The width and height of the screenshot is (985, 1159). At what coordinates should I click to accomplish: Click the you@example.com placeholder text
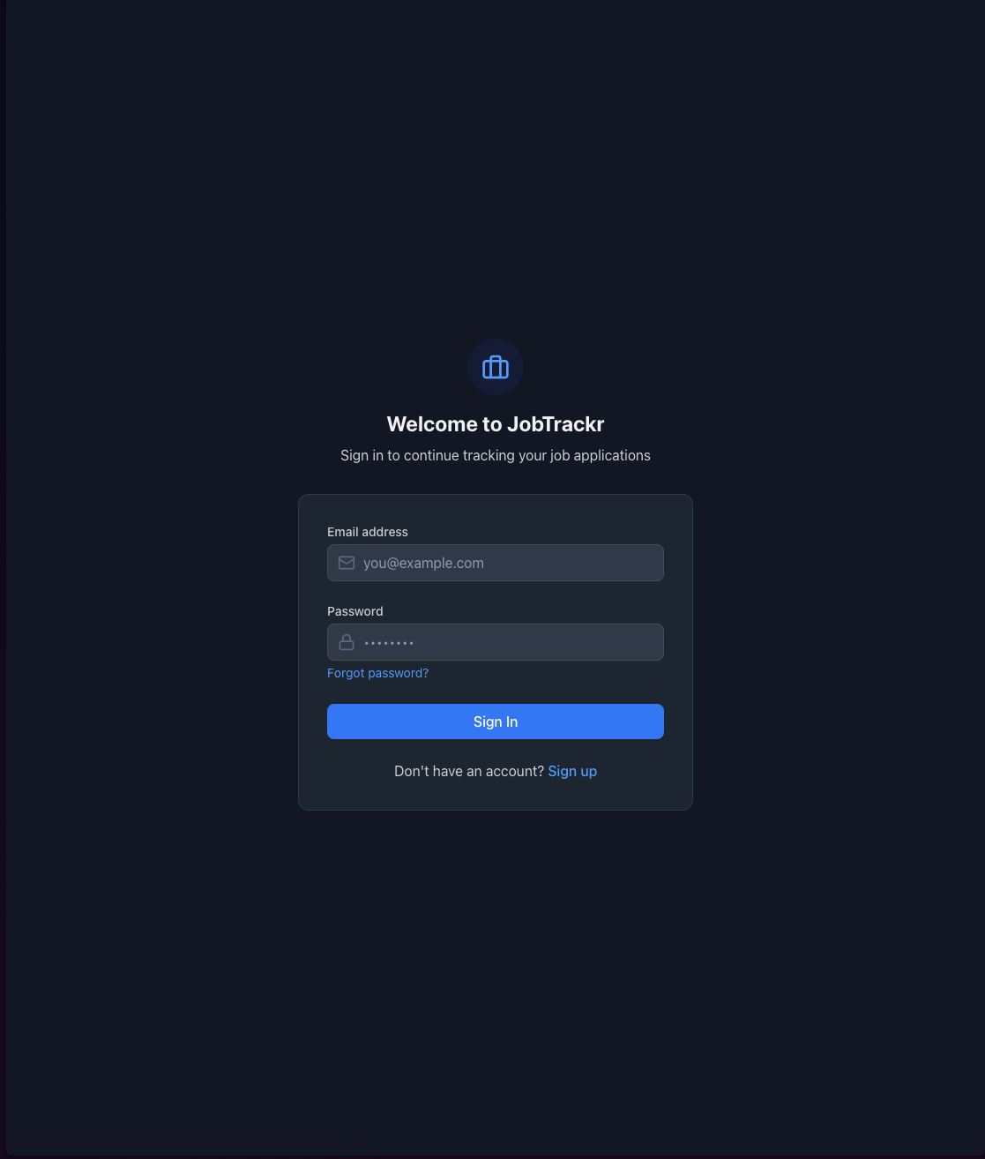click(423, 563)
